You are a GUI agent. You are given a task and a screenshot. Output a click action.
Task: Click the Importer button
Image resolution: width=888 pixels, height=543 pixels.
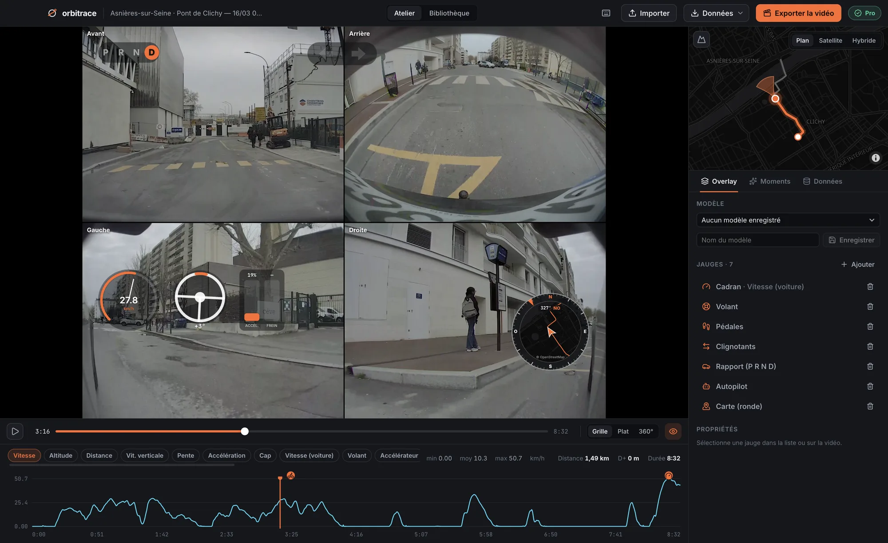tap(649, 13)
